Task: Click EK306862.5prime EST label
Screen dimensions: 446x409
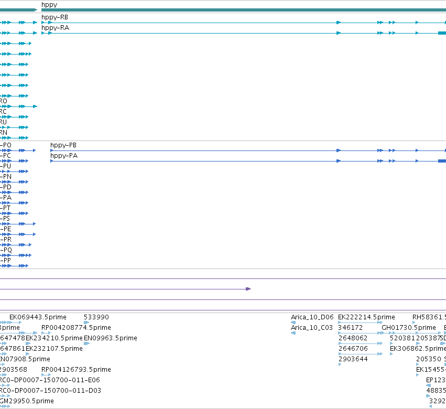Action: click(418, 349)
